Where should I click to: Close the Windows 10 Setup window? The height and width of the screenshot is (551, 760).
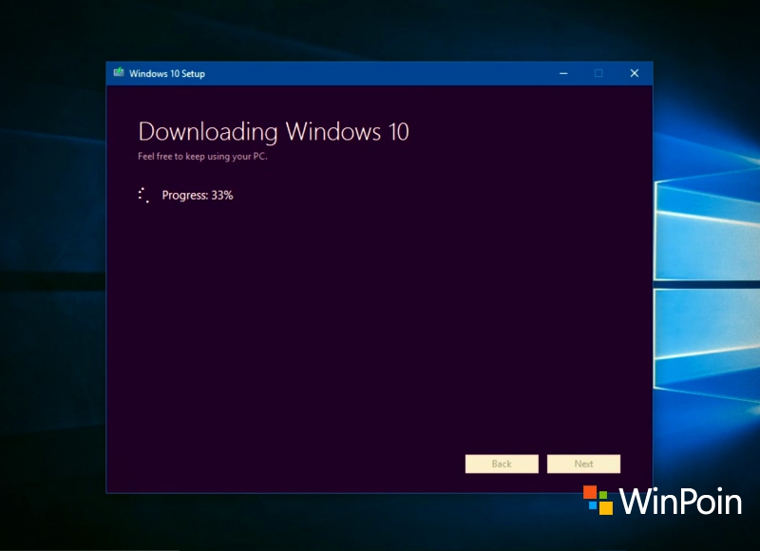pos(634,73)
